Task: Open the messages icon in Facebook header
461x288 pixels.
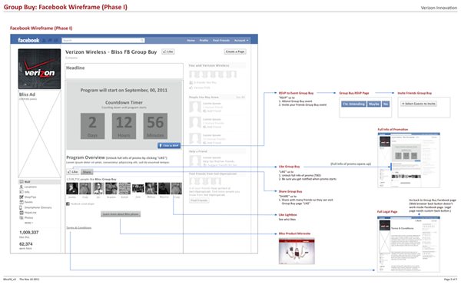Action: pos(50,40)
